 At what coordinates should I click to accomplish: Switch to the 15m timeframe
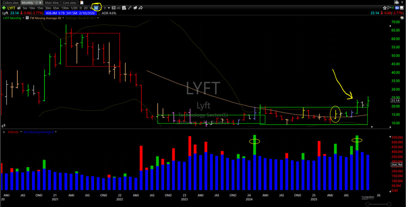(40, 8)
